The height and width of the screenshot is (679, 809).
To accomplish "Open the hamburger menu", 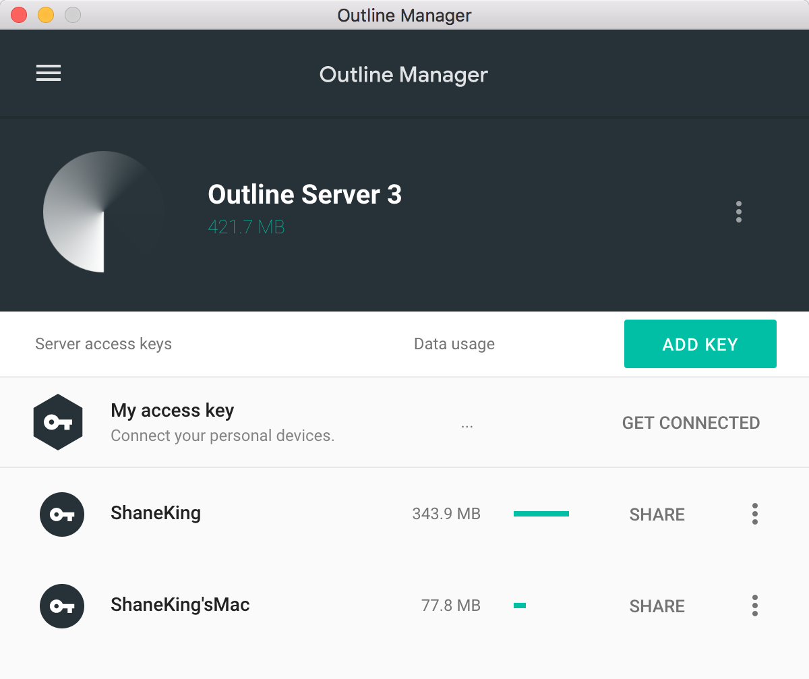I will click(x=49, y=73).
